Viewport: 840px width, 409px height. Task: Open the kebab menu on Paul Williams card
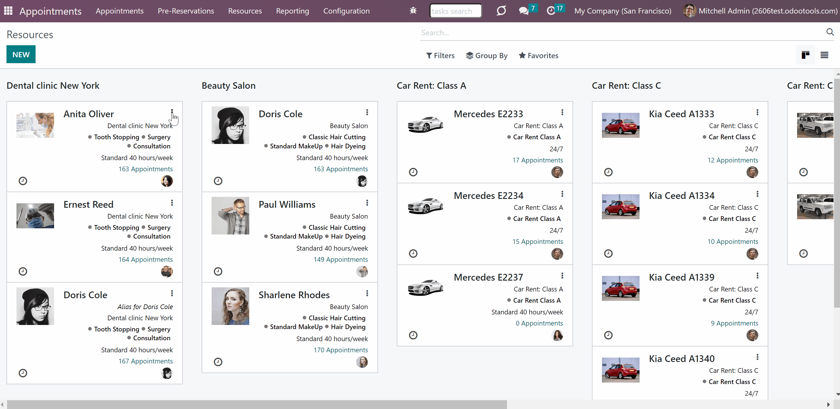[367, 203]
